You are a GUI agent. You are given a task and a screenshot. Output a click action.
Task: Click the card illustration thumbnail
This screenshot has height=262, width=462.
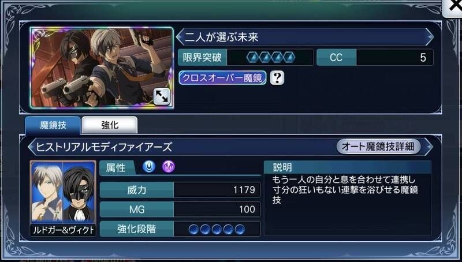point(102,68)
